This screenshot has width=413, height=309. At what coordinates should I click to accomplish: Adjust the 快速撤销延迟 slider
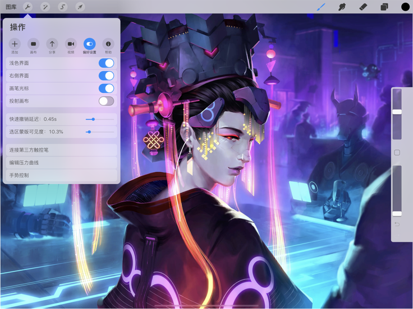pos(100,119)
